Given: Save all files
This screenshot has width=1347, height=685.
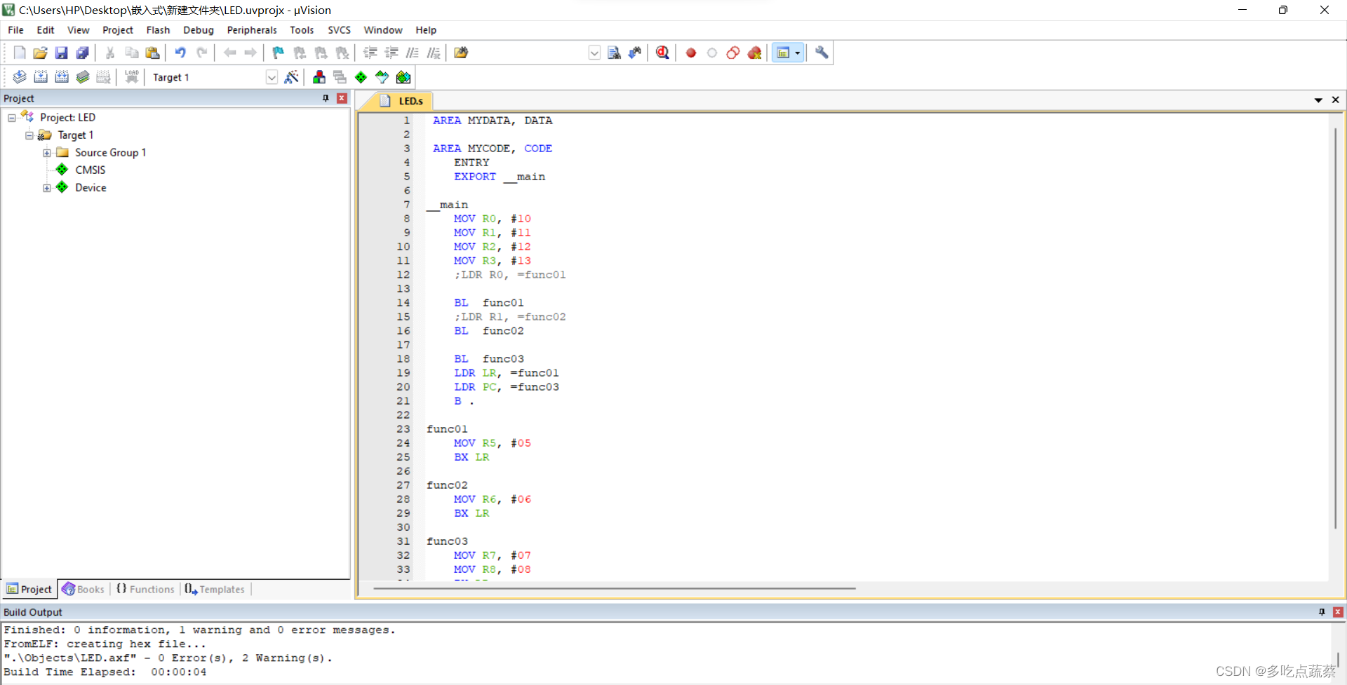Looking at the screenshot, I should click(x=83, y=53).
